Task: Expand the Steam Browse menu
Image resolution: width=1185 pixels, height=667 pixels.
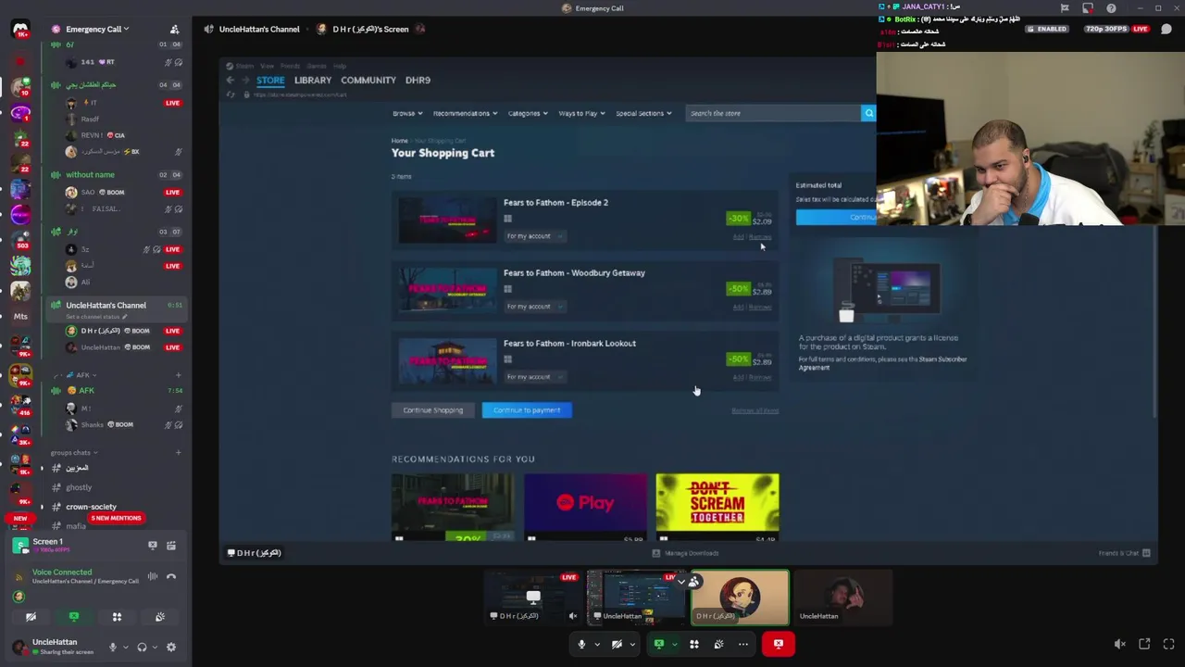Action: pyautogui.click(x=407, y=113)
